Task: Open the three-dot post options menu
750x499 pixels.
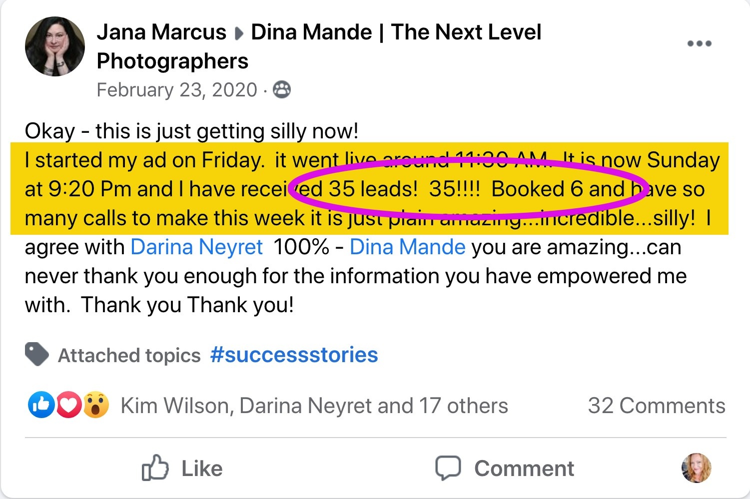Action: point(699,43)
